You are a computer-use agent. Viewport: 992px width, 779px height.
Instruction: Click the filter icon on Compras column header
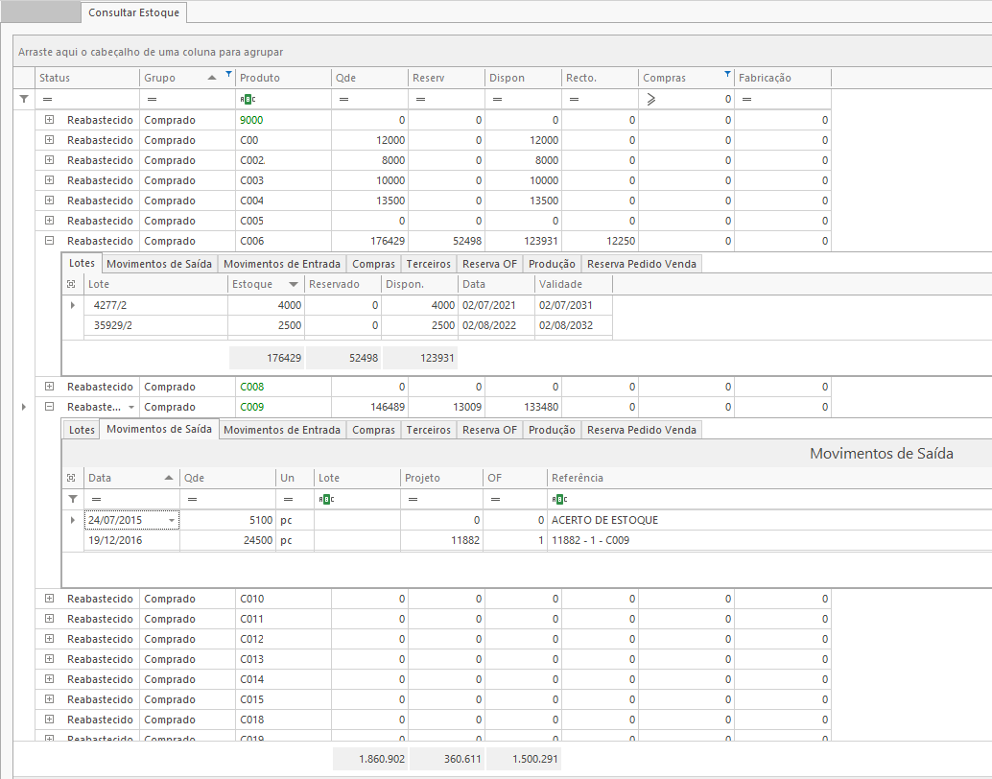click(x=727, y=74)
